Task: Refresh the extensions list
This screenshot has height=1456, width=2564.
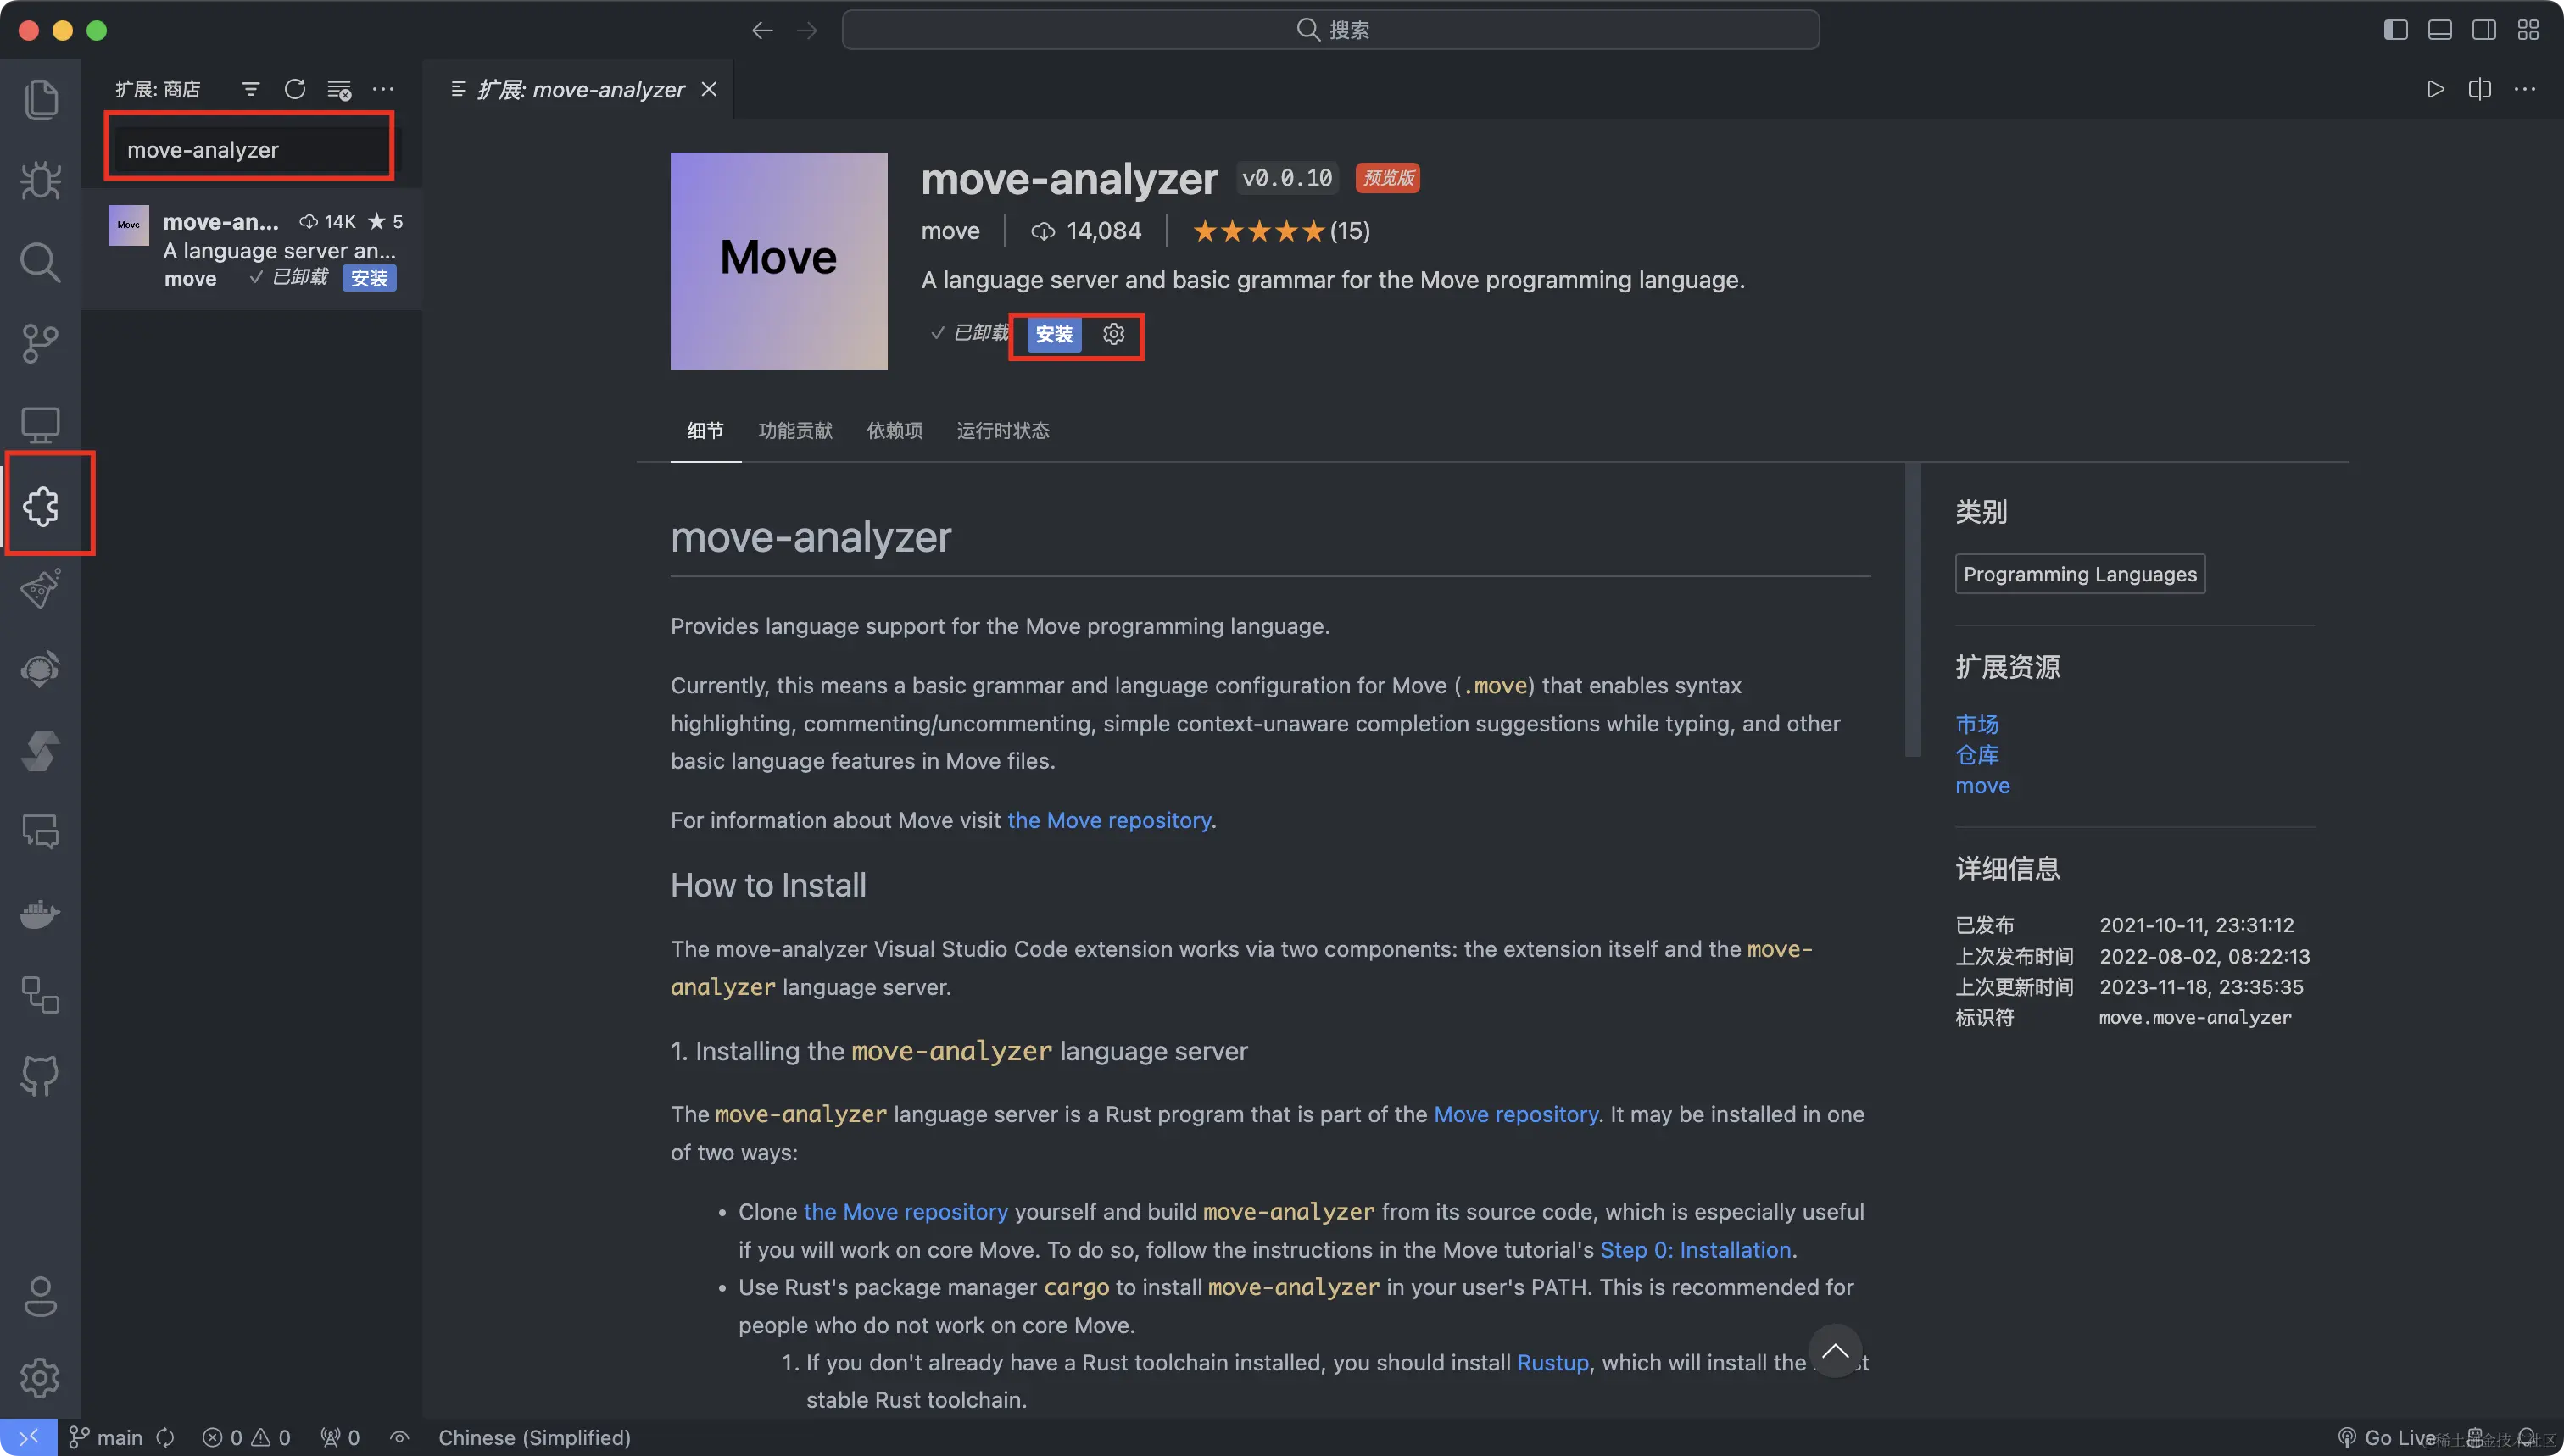Action: click(x=294, y=90)
